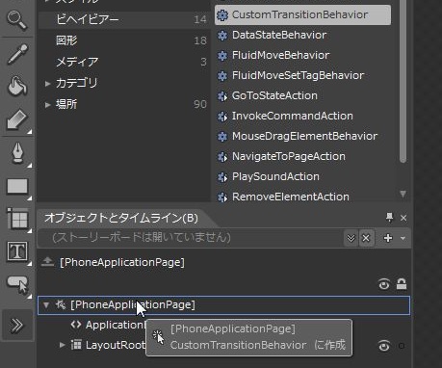
Task: Select the Pen tool
Action: (x=17, y=153)
